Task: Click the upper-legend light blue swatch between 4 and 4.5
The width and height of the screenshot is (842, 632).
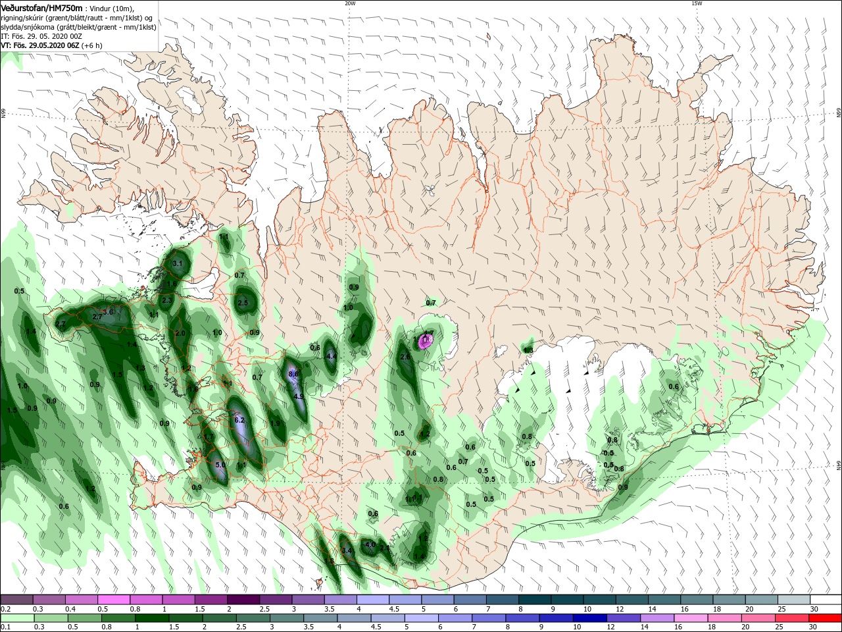Action: (372, 600)
